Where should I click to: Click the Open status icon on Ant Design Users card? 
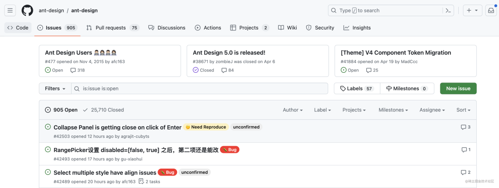(48, 70)
